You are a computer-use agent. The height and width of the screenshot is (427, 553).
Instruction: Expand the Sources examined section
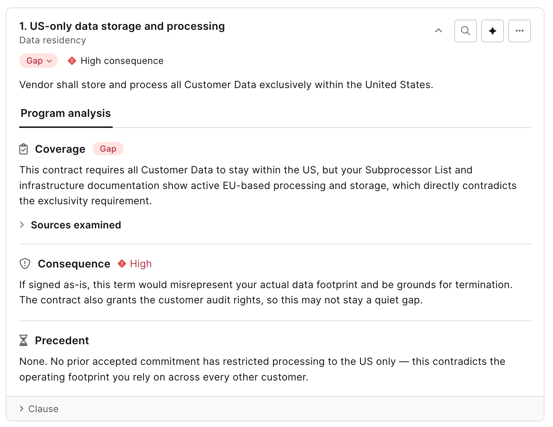coord(70,225)
